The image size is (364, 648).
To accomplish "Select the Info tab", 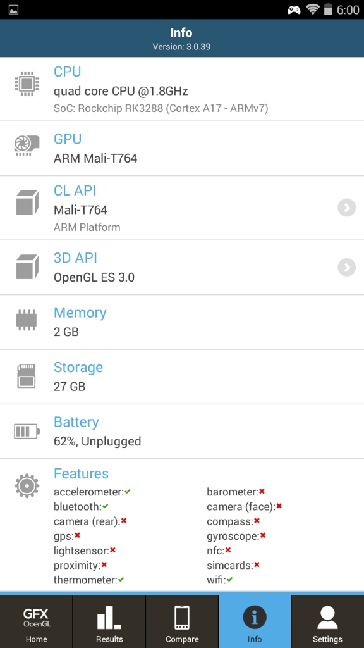I will [255, 621].
